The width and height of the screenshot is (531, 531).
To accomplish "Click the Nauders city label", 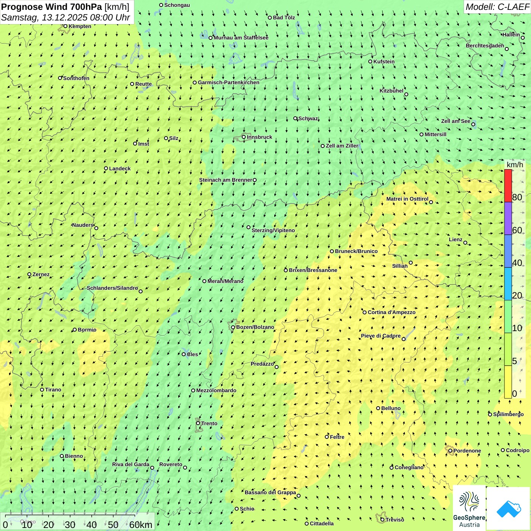I will (83, 225).
